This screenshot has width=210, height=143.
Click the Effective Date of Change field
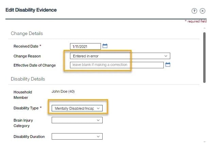click(117, 65)
